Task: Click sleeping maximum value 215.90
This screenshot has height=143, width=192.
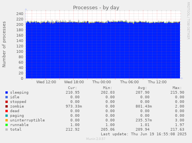Action: pyautogui.click(x=177, y=93)
